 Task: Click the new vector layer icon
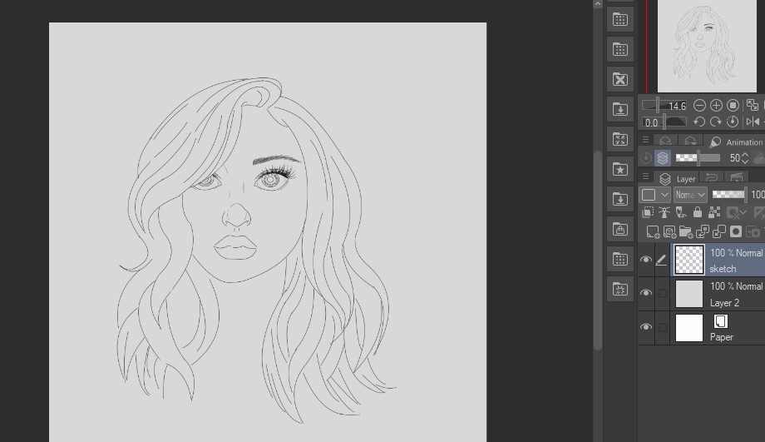point(669,231)
